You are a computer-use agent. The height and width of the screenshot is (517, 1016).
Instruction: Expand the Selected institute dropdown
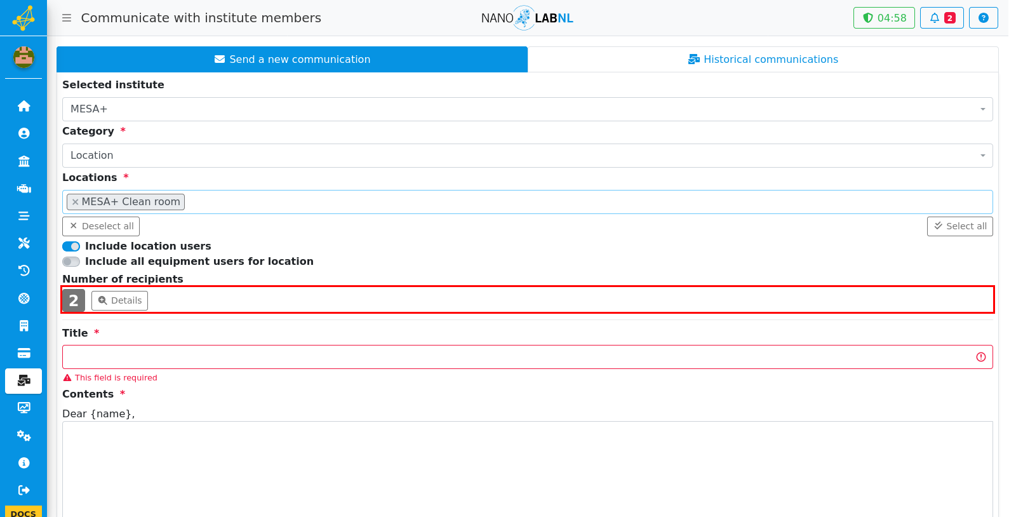tap(527, 109)
